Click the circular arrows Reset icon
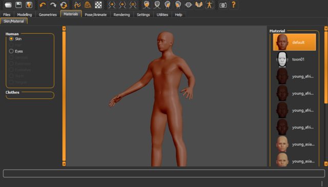The image size is (328, 187). [64, 5]
